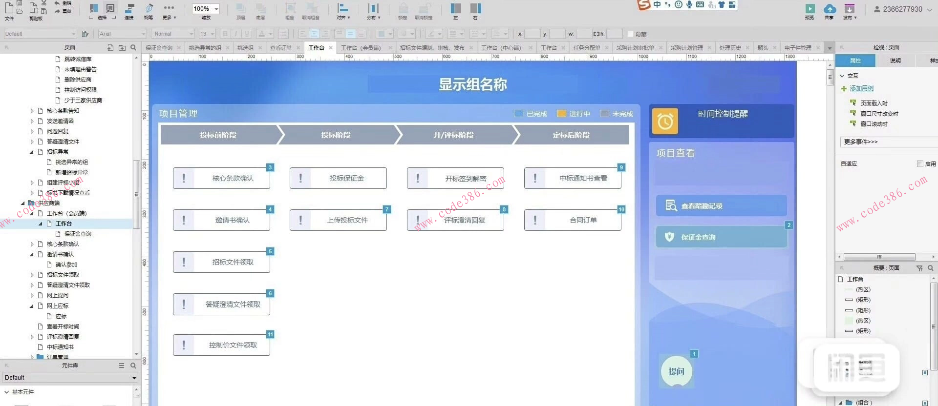Open the 说明 (Notes) inspector tab

pos(895,61)
